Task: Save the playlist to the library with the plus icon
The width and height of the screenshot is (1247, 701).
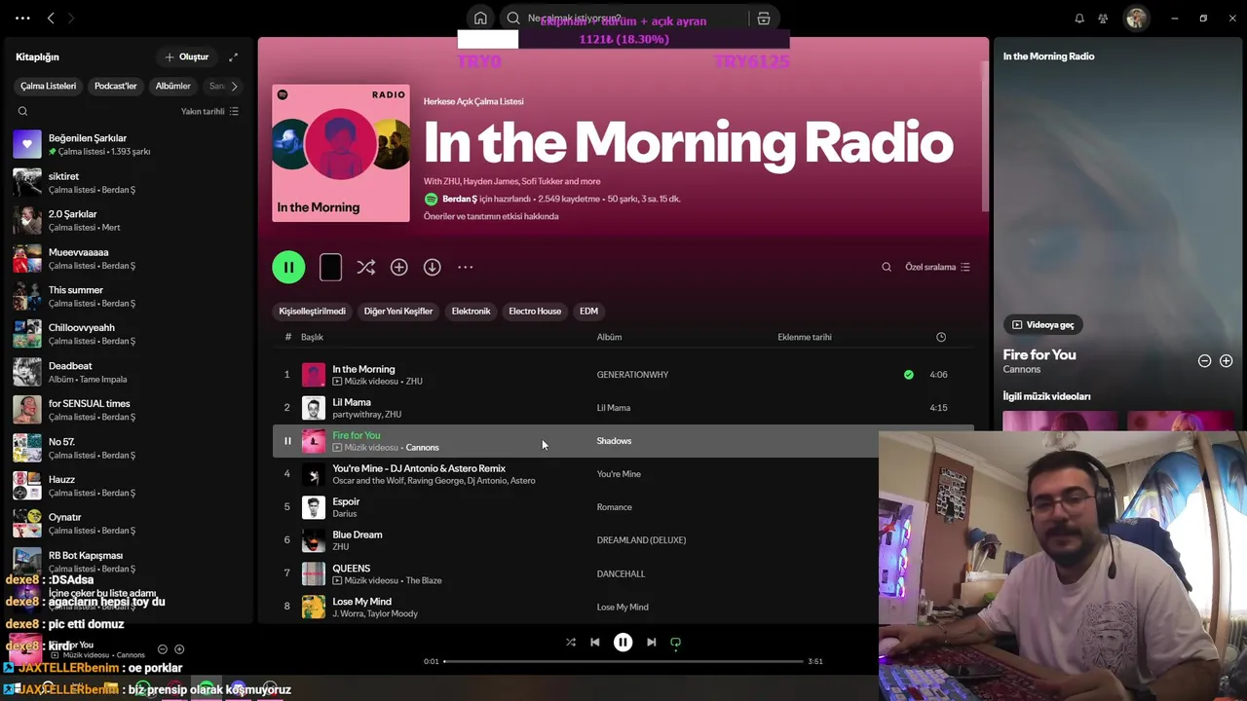Action: [x=398, y=267]
